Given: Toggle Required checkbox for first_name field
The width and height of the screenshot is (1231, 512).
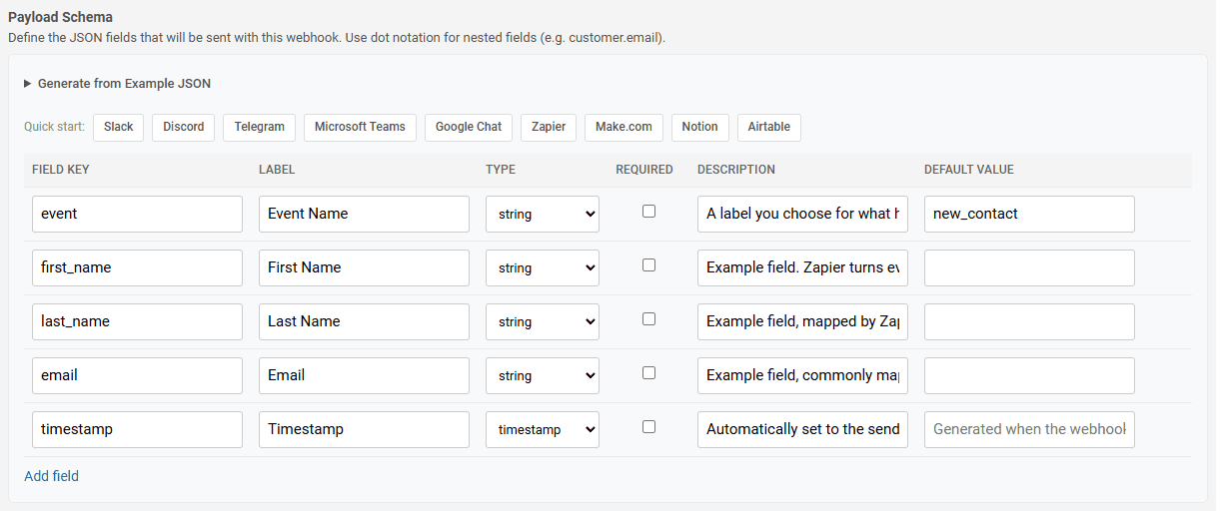Looking at the screenshot, I should pyautogui.click(x=648, y=264).
